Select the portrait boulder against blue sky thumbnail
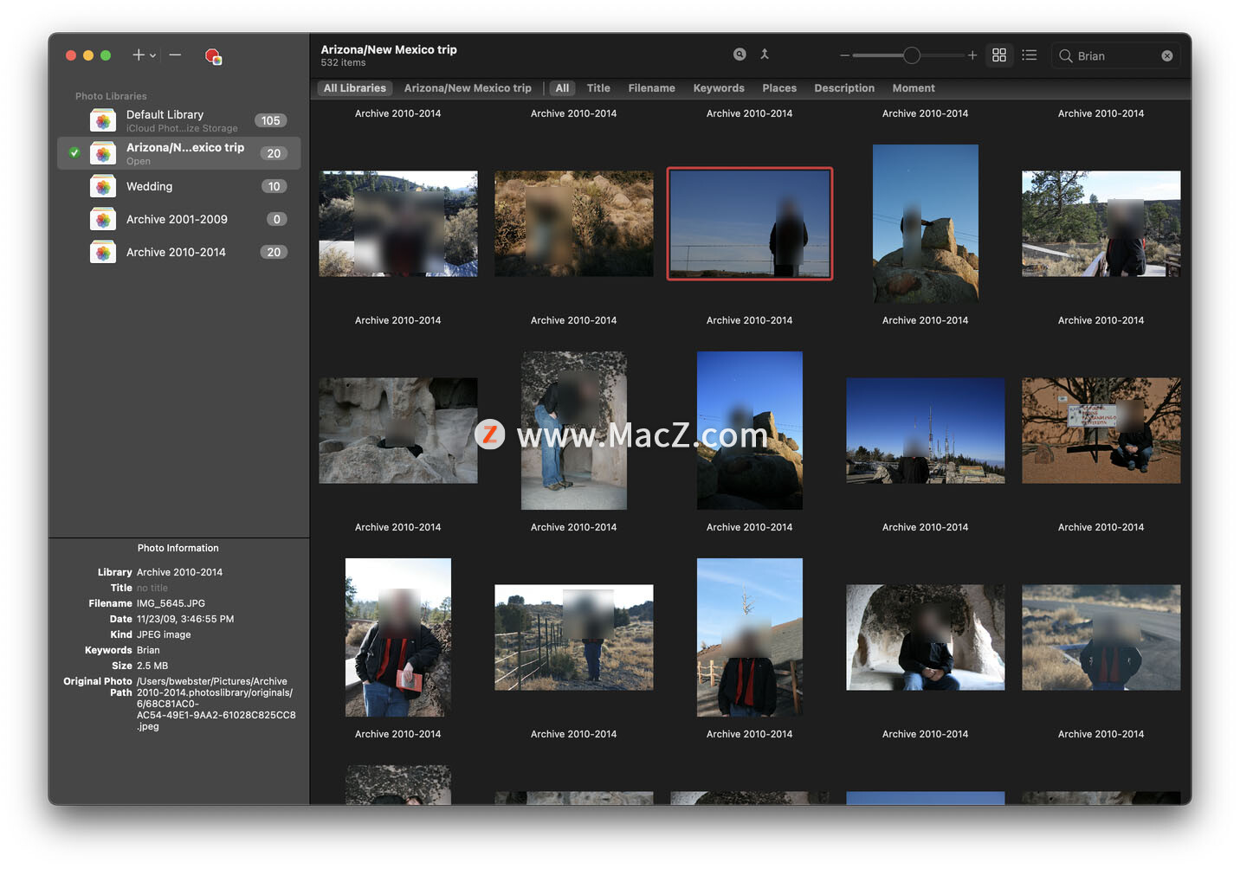Viewport: 1240px width, 869px height. 926,223
